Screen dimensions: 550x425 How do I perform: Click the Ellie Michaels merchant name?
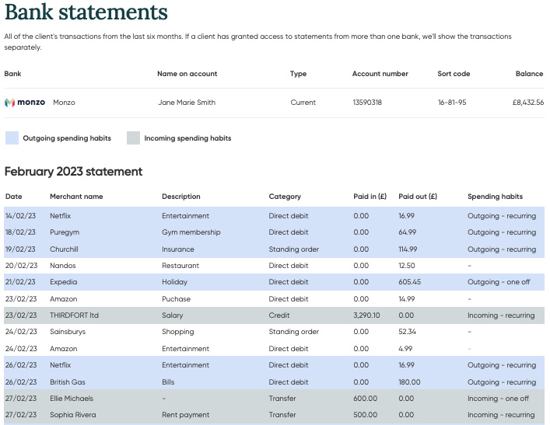pyautogui.click(x=72, y=399)
